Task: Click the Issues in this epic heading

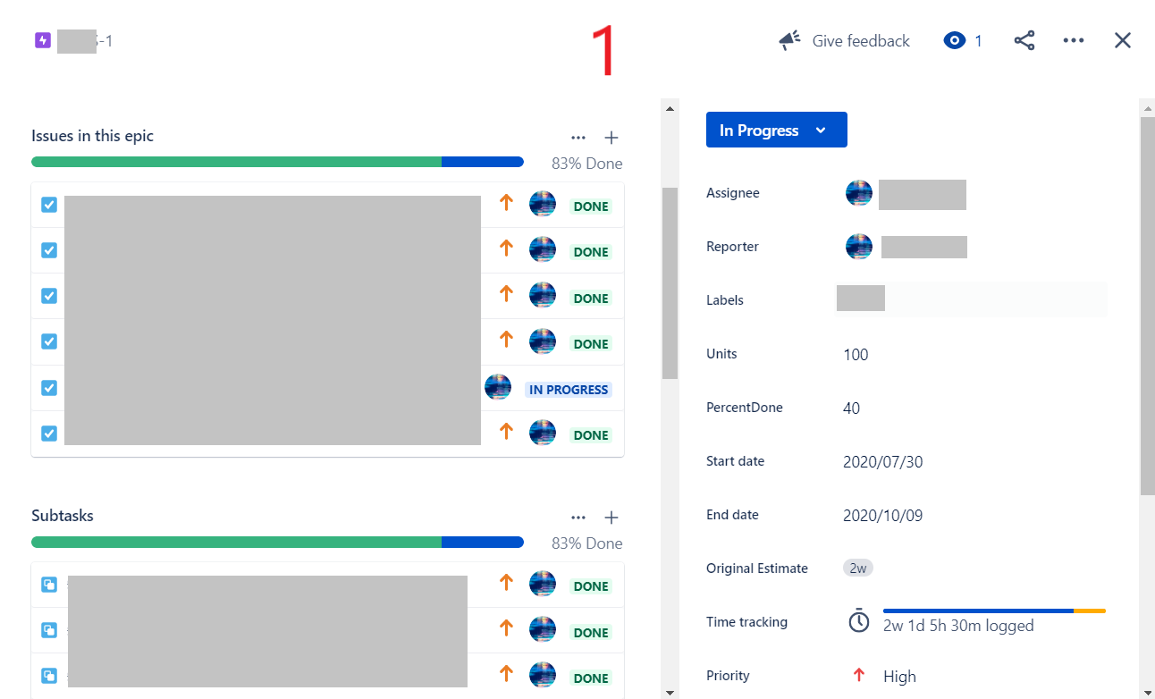Action: tap(93, 136)
